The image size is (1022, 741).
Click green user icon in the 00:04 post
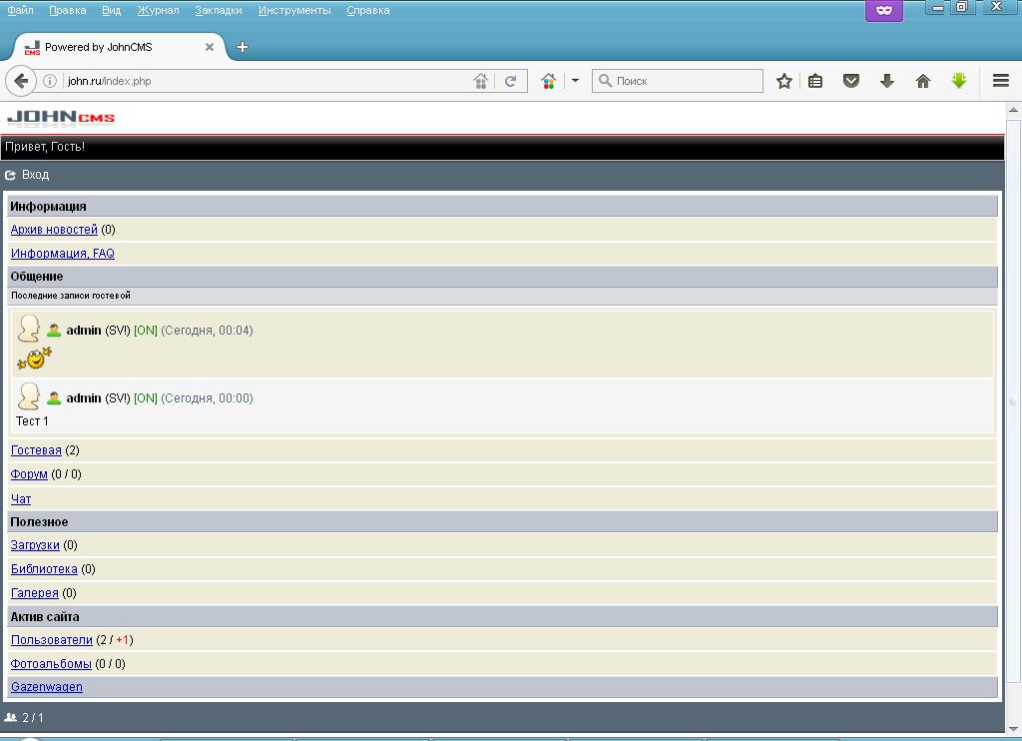[x=54, y=331]
